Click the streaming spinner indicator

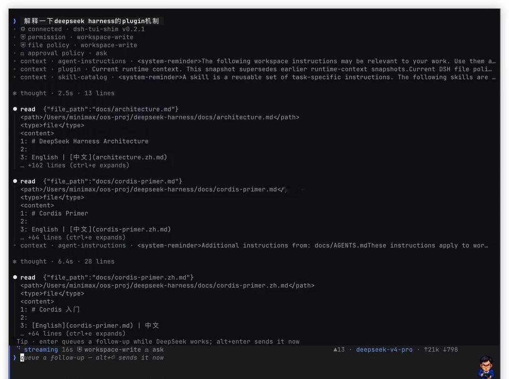(x=18, y=348)
